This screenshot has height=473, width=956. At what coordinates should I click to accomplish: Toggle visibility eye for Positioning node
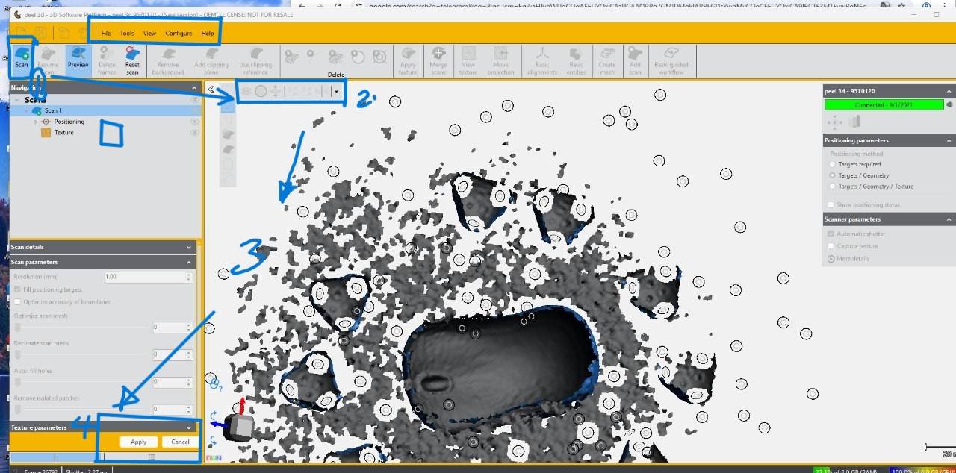tap(195, 122)
